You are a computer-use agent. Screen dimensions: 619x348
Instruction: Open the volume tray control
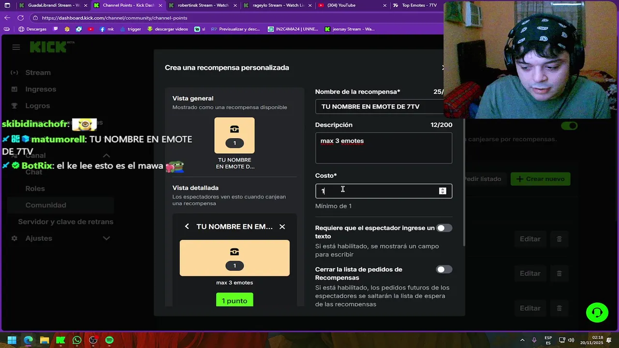(571, 340)
